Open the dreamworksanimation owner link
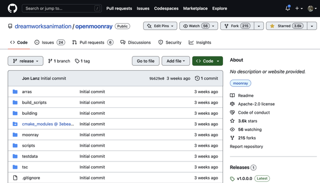320x183 pixels. click(43, 26)
